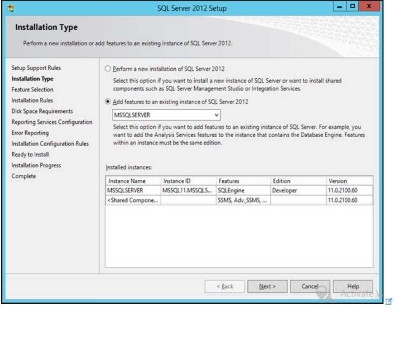Click the SQLEngine features cell

pos(243,190)
